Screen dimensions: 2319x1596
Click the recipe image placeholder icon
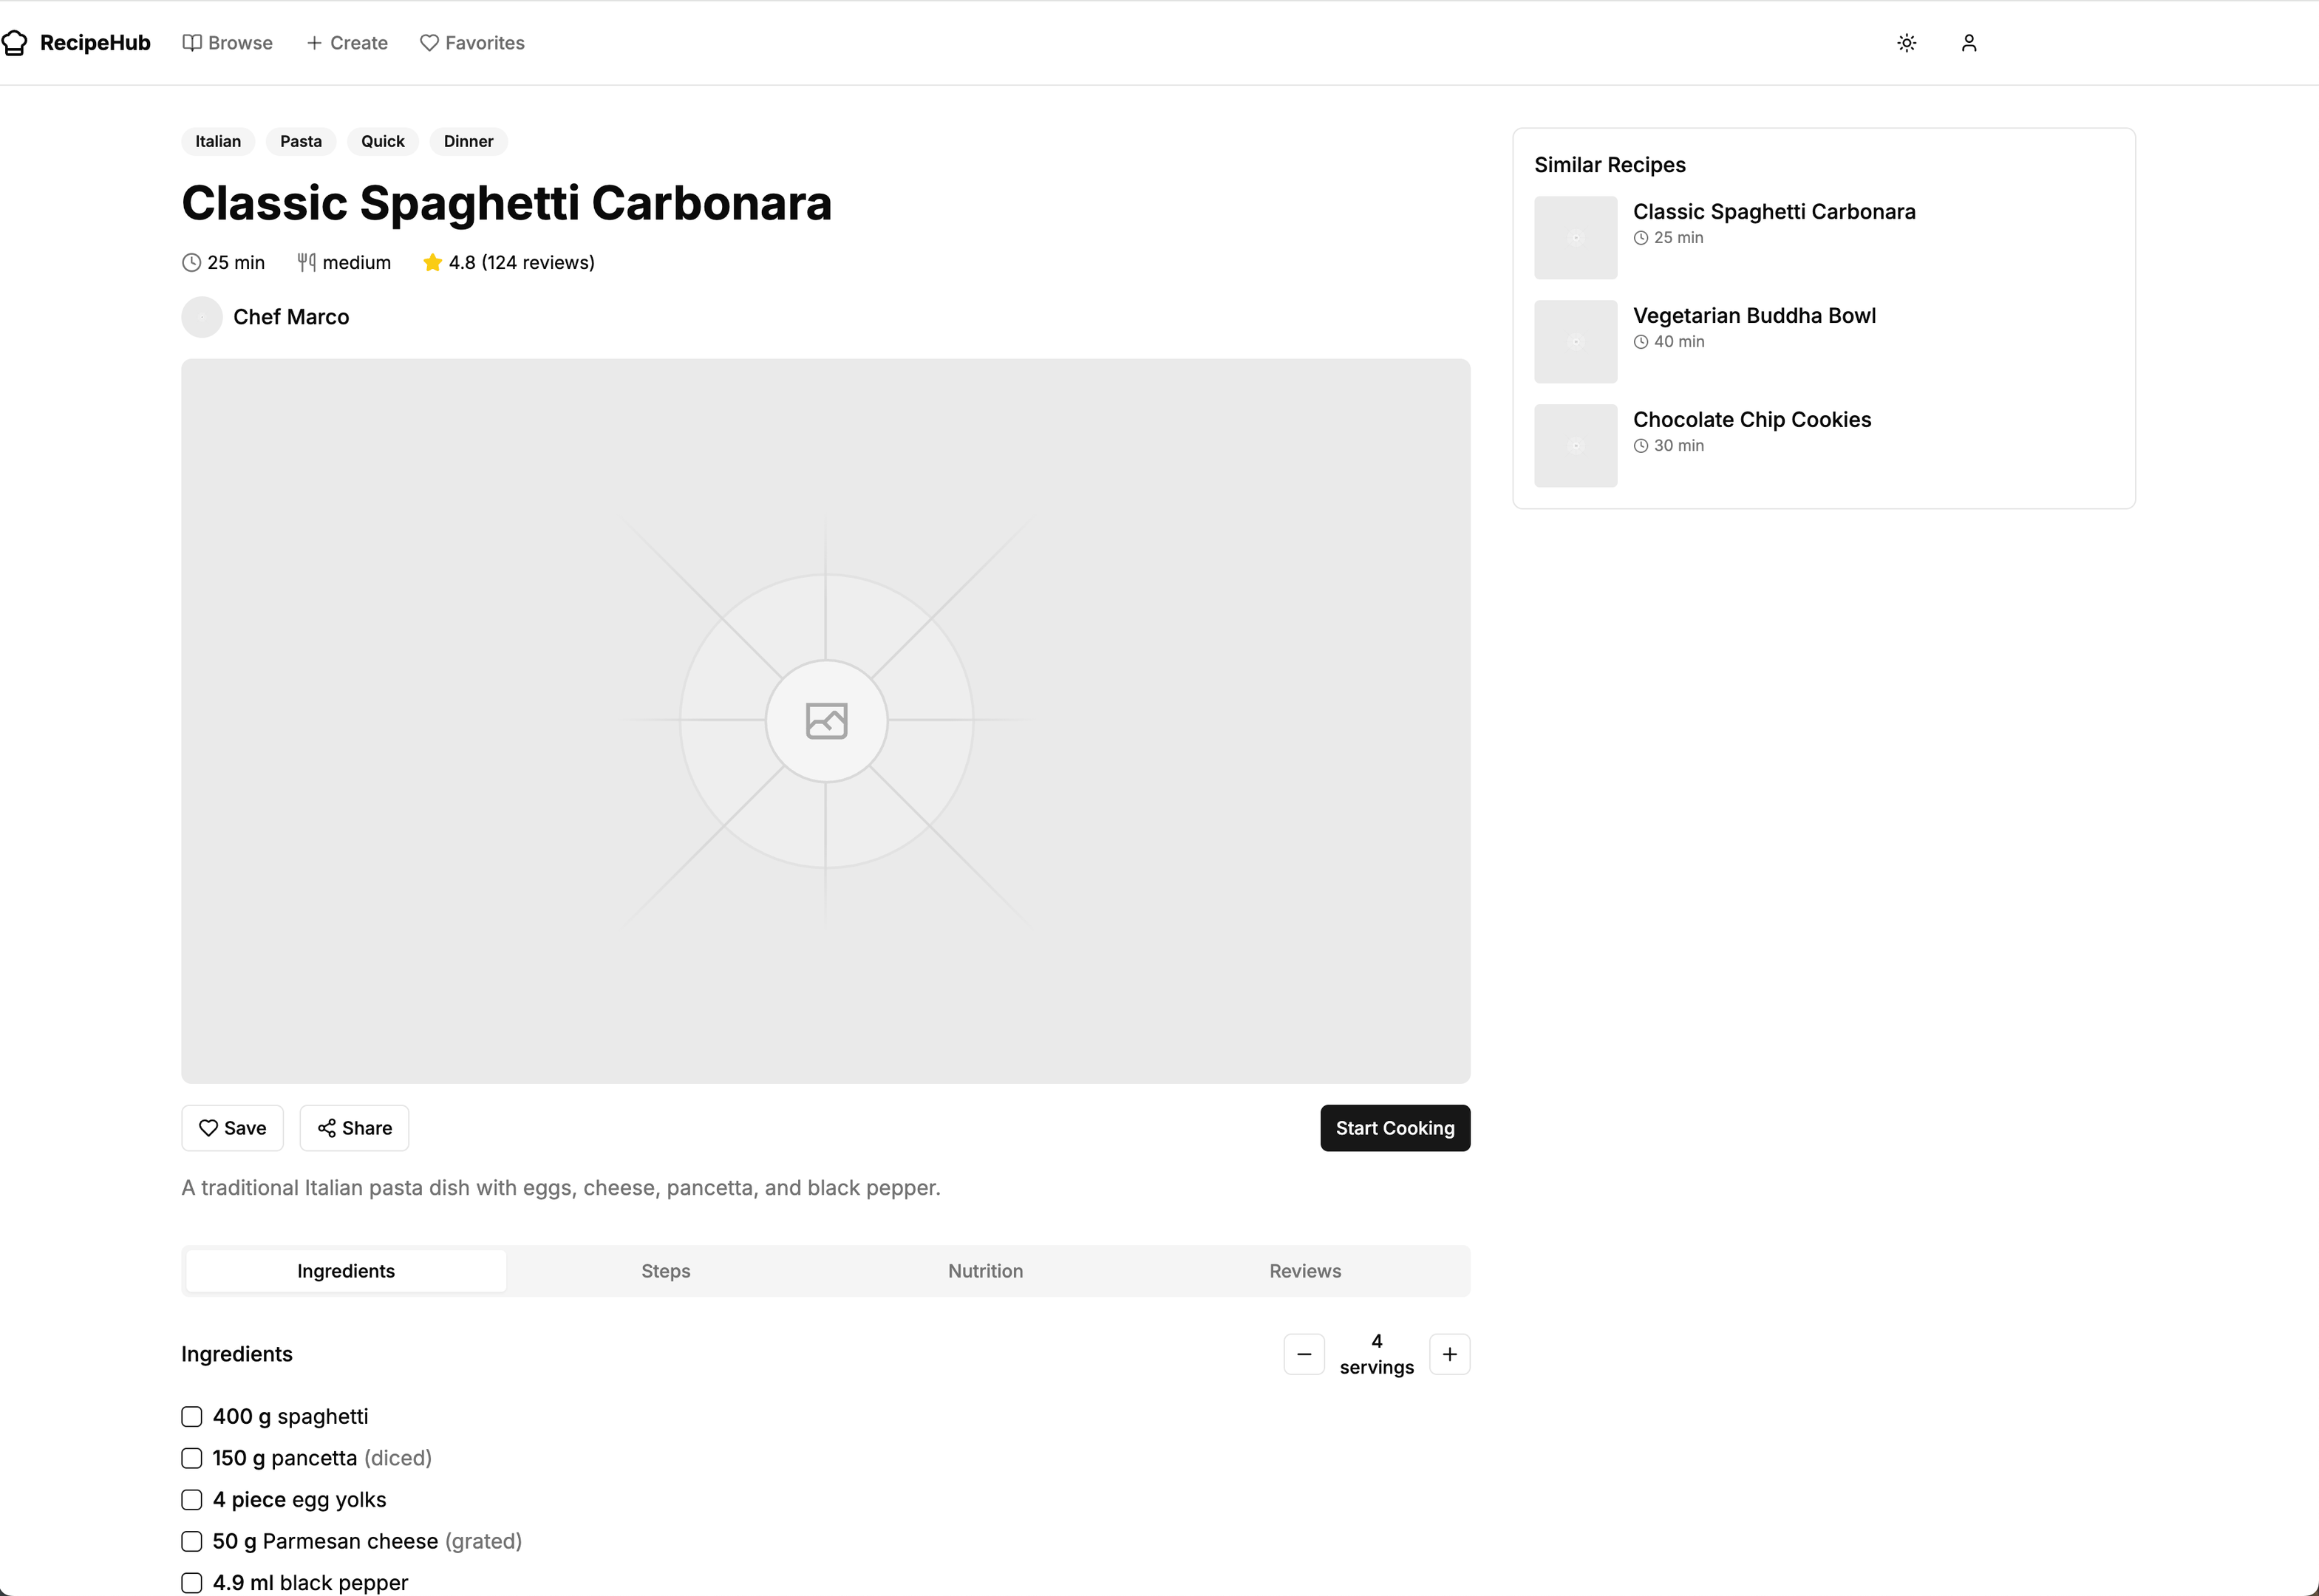826,721
